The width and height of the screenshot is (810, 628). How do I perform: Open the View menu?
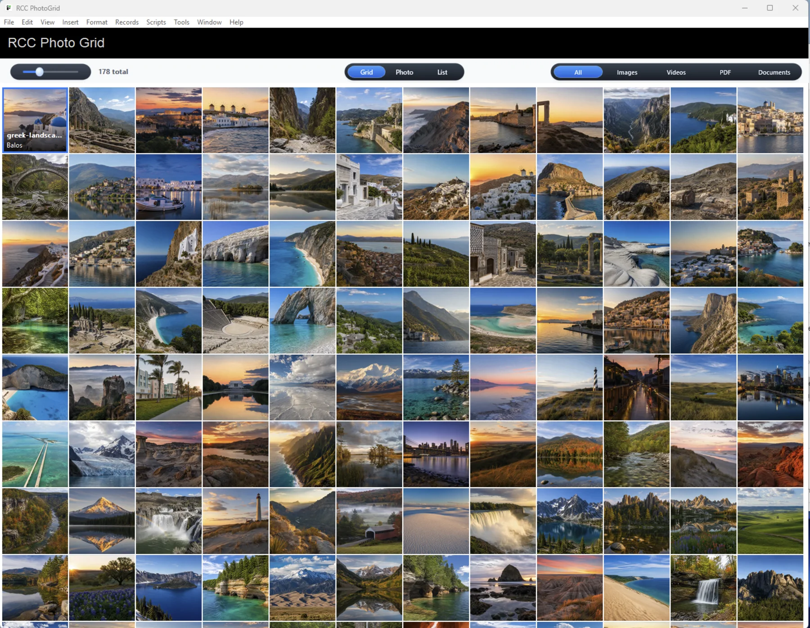point(47,22)
